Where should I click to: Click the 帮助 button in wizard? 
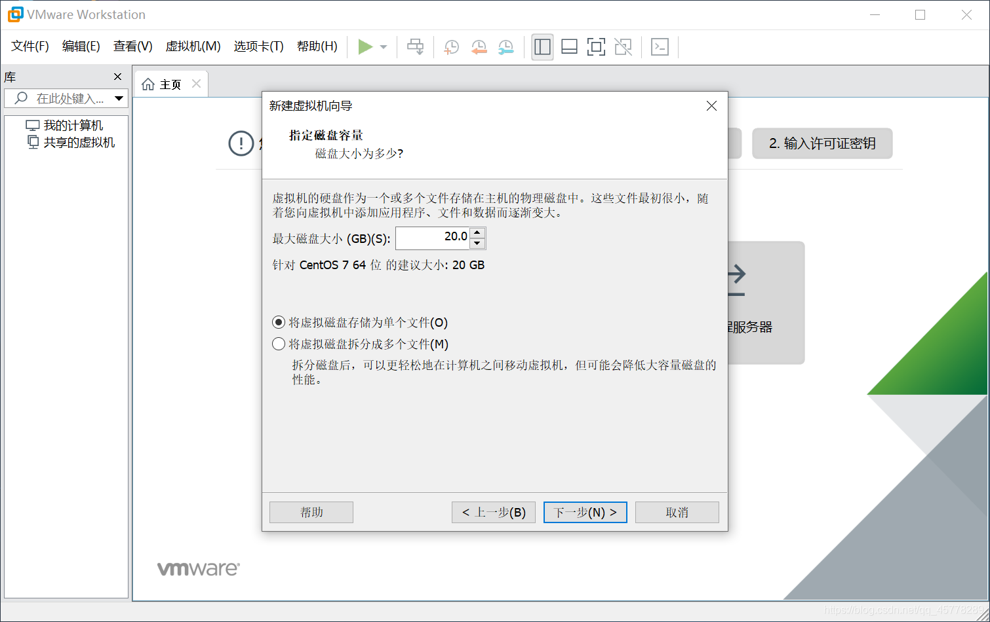pos(311,512)
